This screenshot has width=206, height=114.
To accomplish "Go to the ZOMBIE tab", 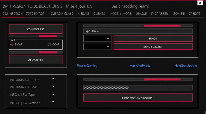I will [179, 14].
